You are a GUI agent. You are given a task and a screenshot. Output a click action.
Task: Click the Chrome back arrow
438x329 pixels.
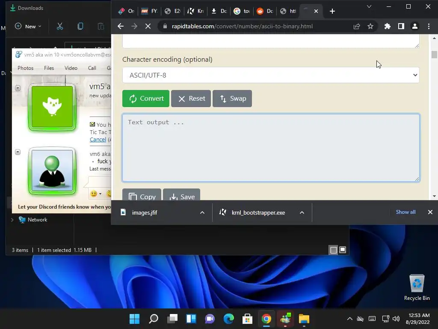121,26
